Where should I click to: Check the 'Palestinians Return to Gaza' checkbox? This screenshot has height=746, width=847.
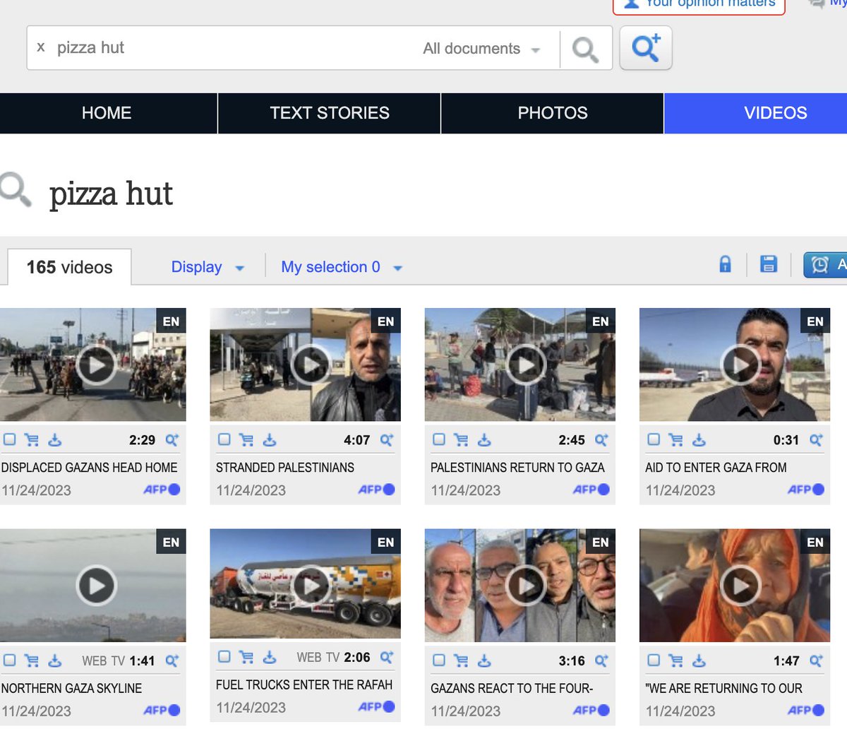439,439
